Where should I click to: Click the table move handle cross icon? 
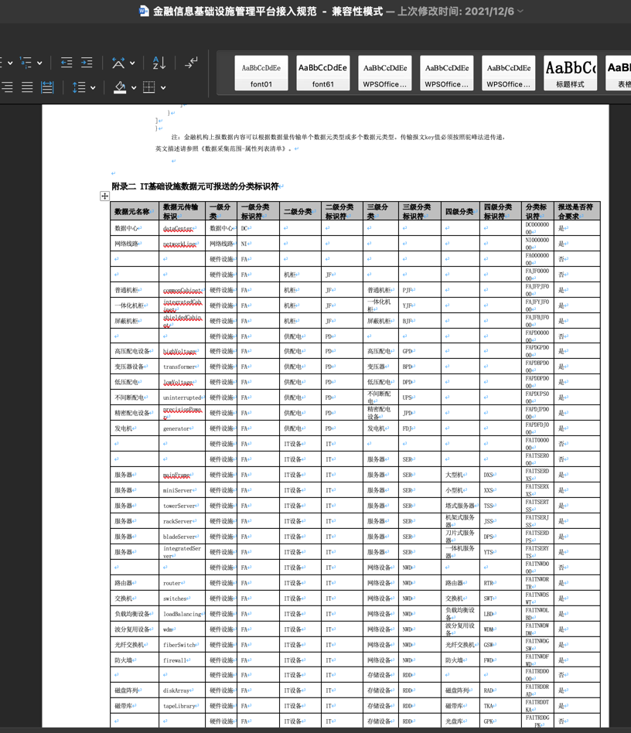point(104,196)
